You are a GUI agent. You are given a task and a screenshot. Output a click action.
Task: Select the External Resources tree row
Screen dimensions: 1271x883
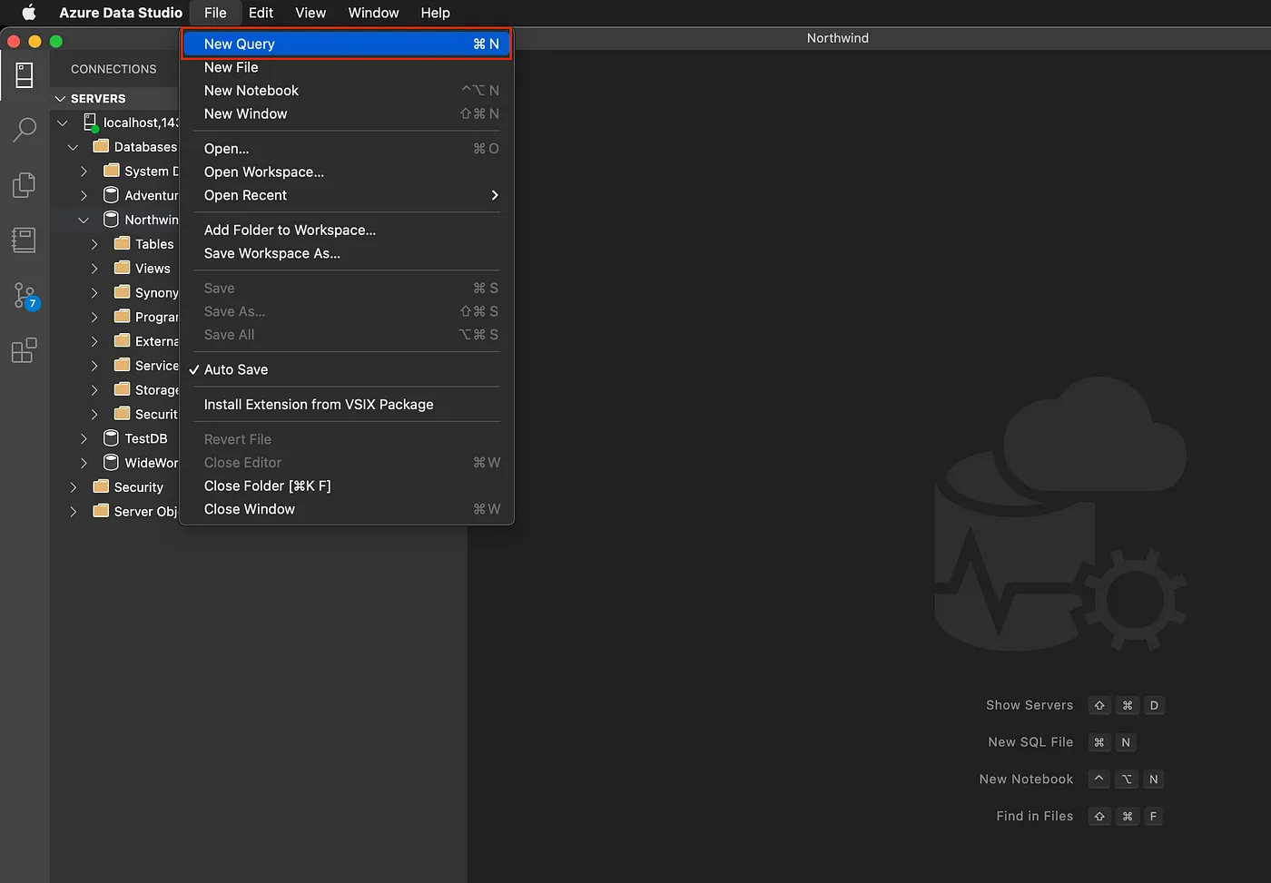click(114, 341)
